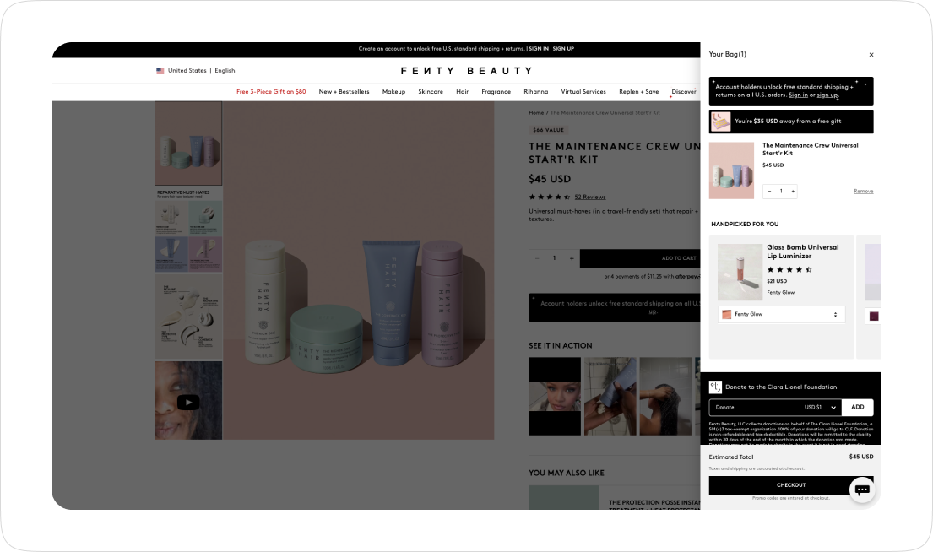Click the Fenty Glow shade color swatch
Image resolution: width=933 pixels, height=552 pixels.
point(726,314)
